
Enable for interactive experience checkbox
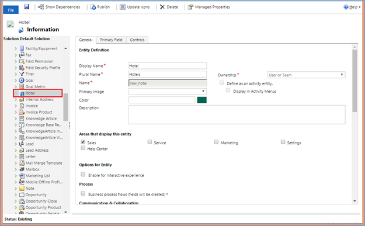83,174
